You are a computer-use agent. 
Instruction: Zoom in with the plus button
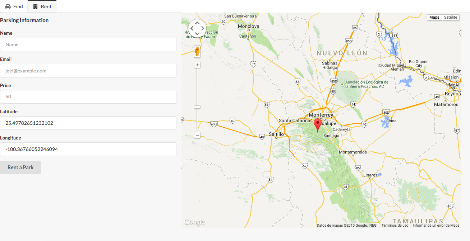197,65
